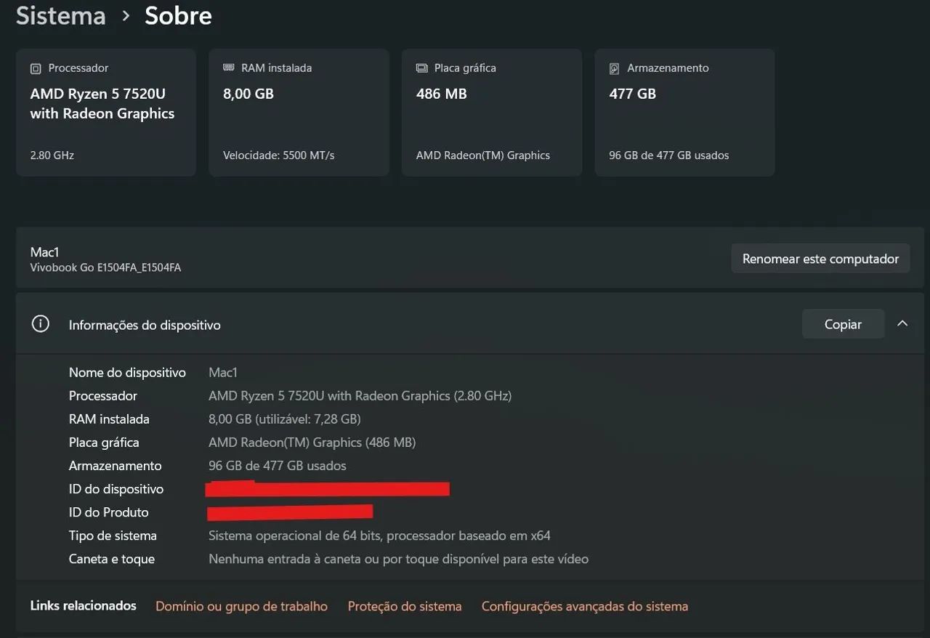Click the processor chip icon
Screen dimensions: 930x638
[36, 68]
